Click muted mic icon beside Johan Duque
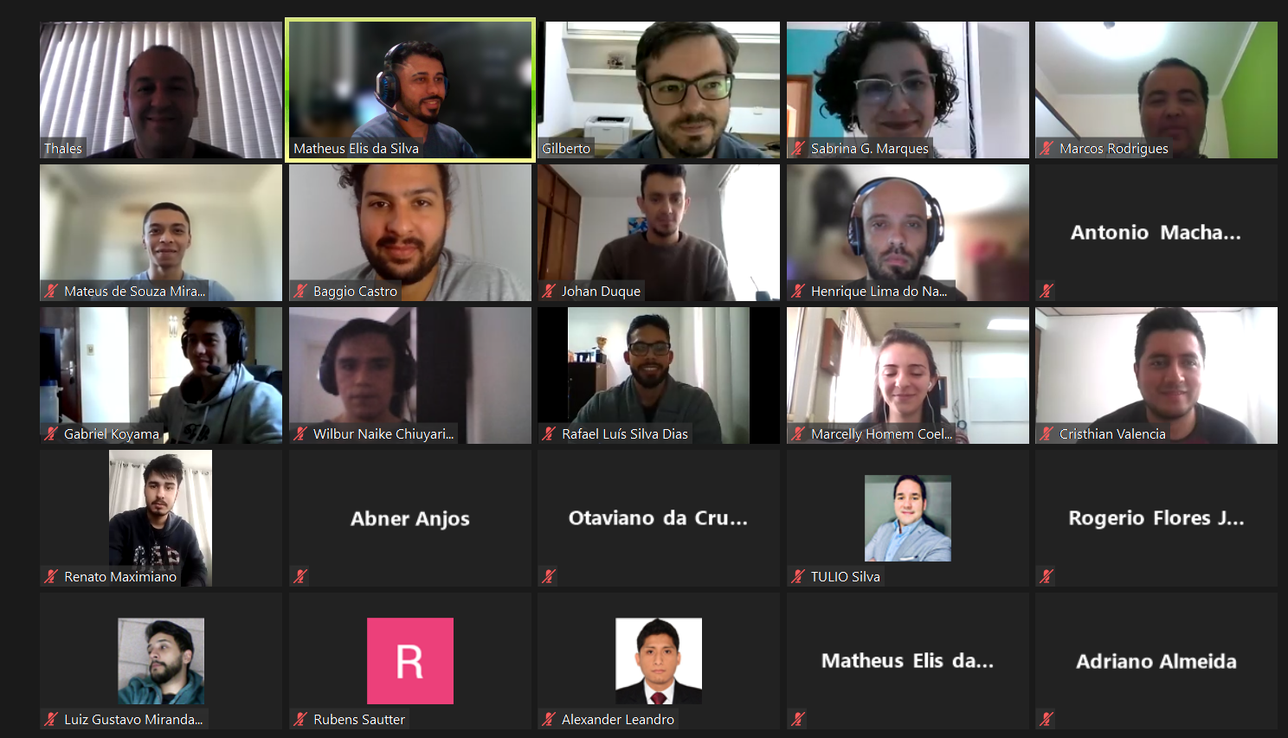This screenshot has width=1288, height=738. [x=549, y=291]
